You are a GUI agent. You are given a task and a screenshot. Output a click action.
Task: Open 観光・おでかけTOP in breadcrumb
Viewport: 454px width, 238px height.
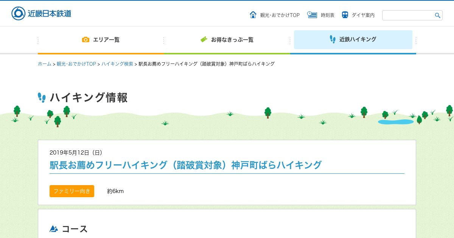76,64
